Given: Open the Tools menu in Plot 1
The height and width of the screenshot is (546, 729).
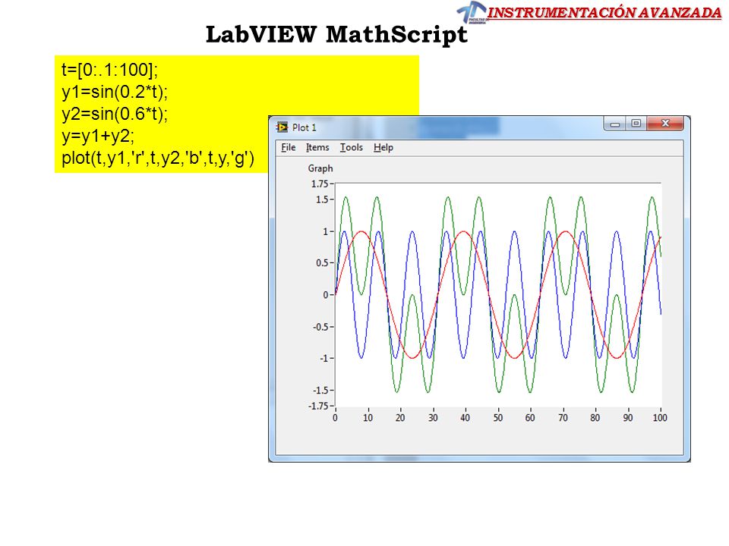Looking at the screenshot, I should pos(351,147).
